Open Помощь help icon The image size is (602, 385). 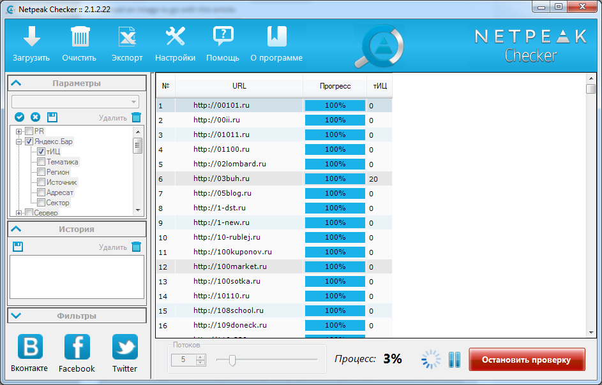(223, 37)
